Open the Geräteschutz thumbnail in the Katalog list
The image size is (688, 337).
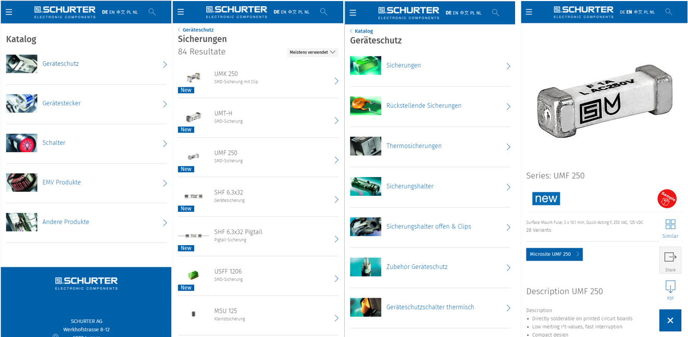click(22, 64)
